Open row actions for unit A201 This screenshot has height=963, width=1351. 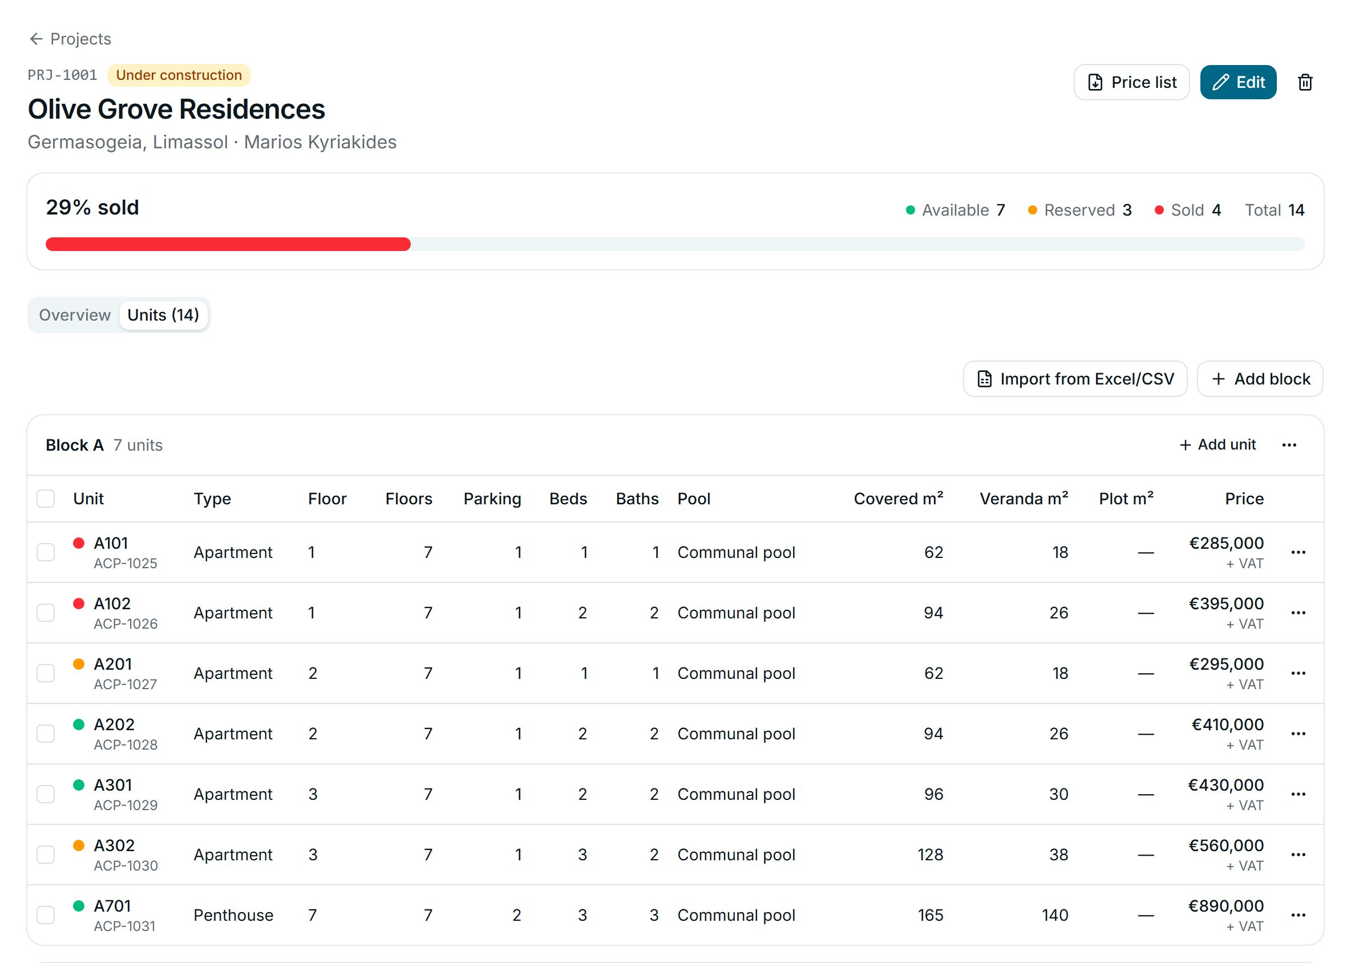(x=1298, y=674)
